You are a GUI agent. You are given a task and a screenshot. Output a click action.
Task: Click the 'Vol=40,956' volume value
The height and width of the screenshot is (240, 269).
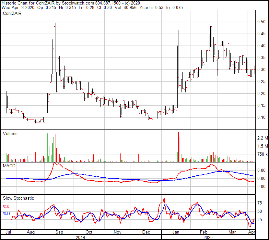[x=125, y=7]
